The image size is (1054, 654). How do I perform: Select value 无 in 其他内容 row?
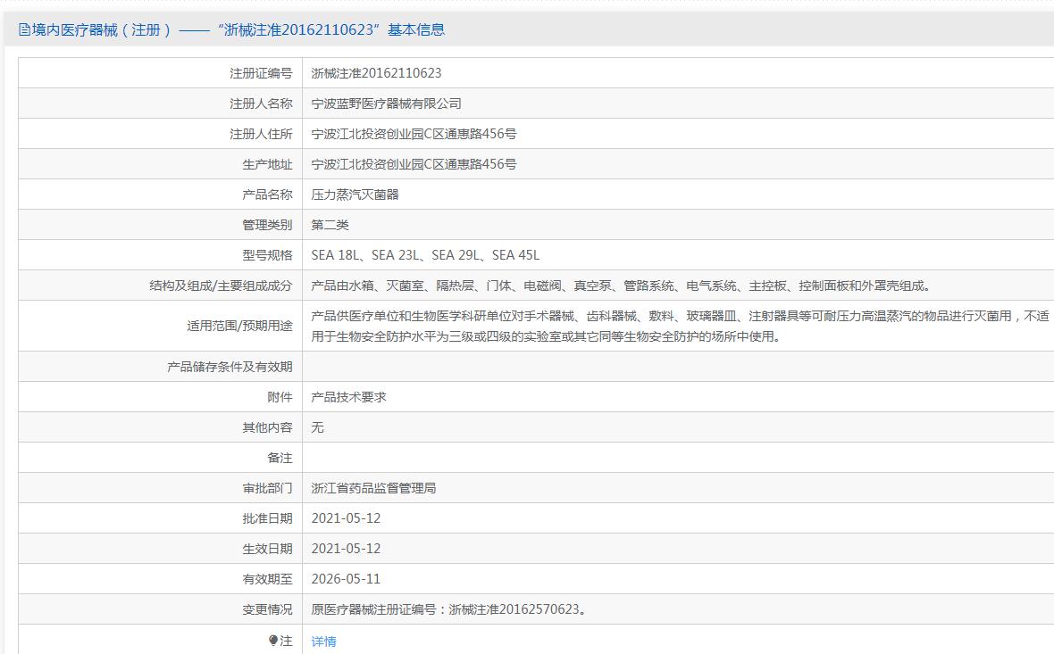[x=317, y=427]
